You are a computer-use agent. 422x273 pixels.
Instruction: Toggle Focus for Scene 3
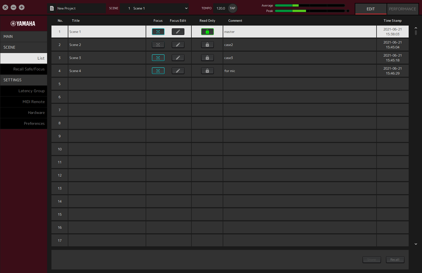(x=158, y=58)
